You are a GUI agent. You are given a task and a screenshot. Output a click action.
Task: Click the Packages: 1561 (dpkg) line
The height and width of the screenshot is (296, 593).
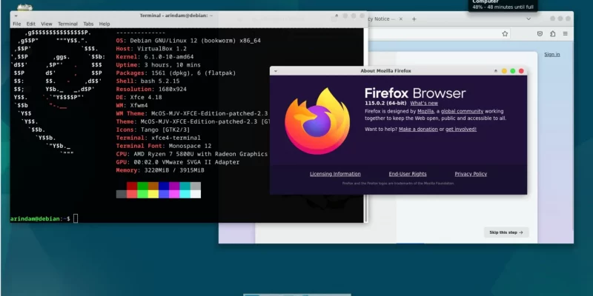click(176, 73)
